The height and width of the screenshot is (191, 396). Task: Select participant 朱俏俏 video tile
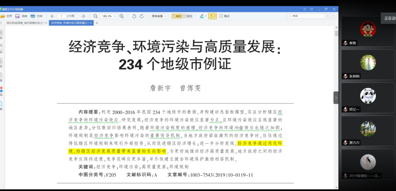click(368, 65)
